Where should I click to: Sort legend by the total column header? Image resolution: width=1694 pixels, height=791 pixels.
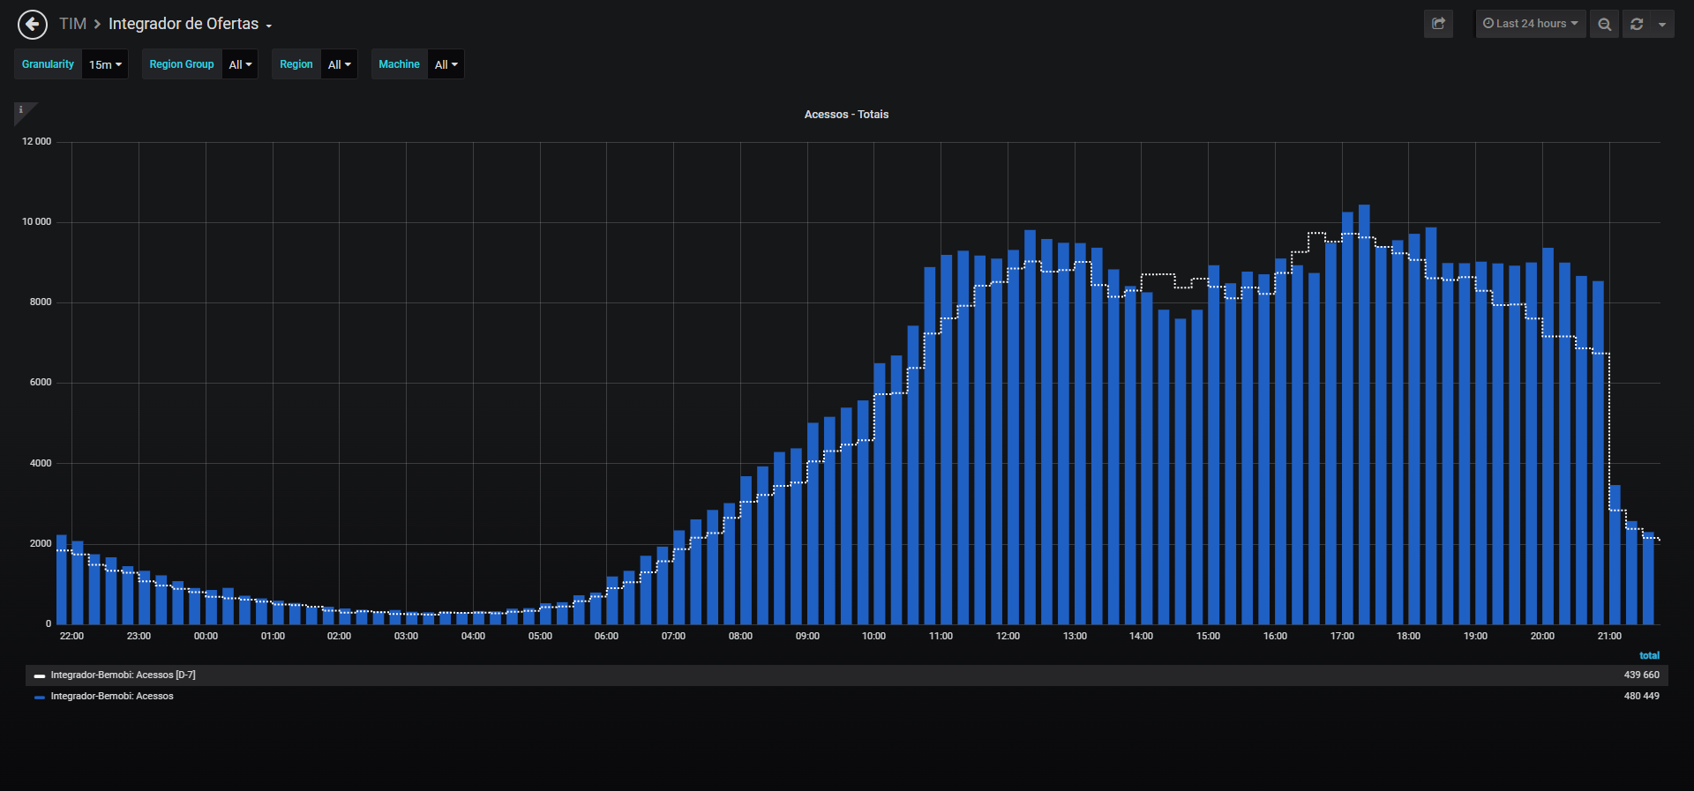[x=1649, y=656]
